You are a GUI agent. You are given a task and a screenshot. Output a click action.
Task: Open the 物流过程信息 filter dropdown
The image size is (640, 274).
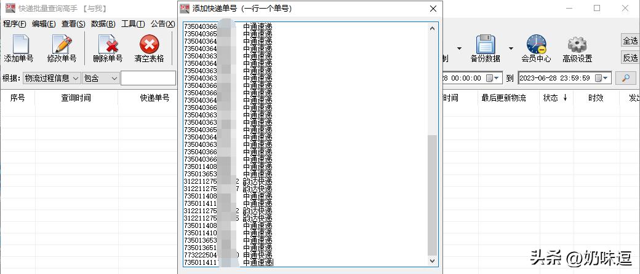pyautogui.click(x=52, y=78)
